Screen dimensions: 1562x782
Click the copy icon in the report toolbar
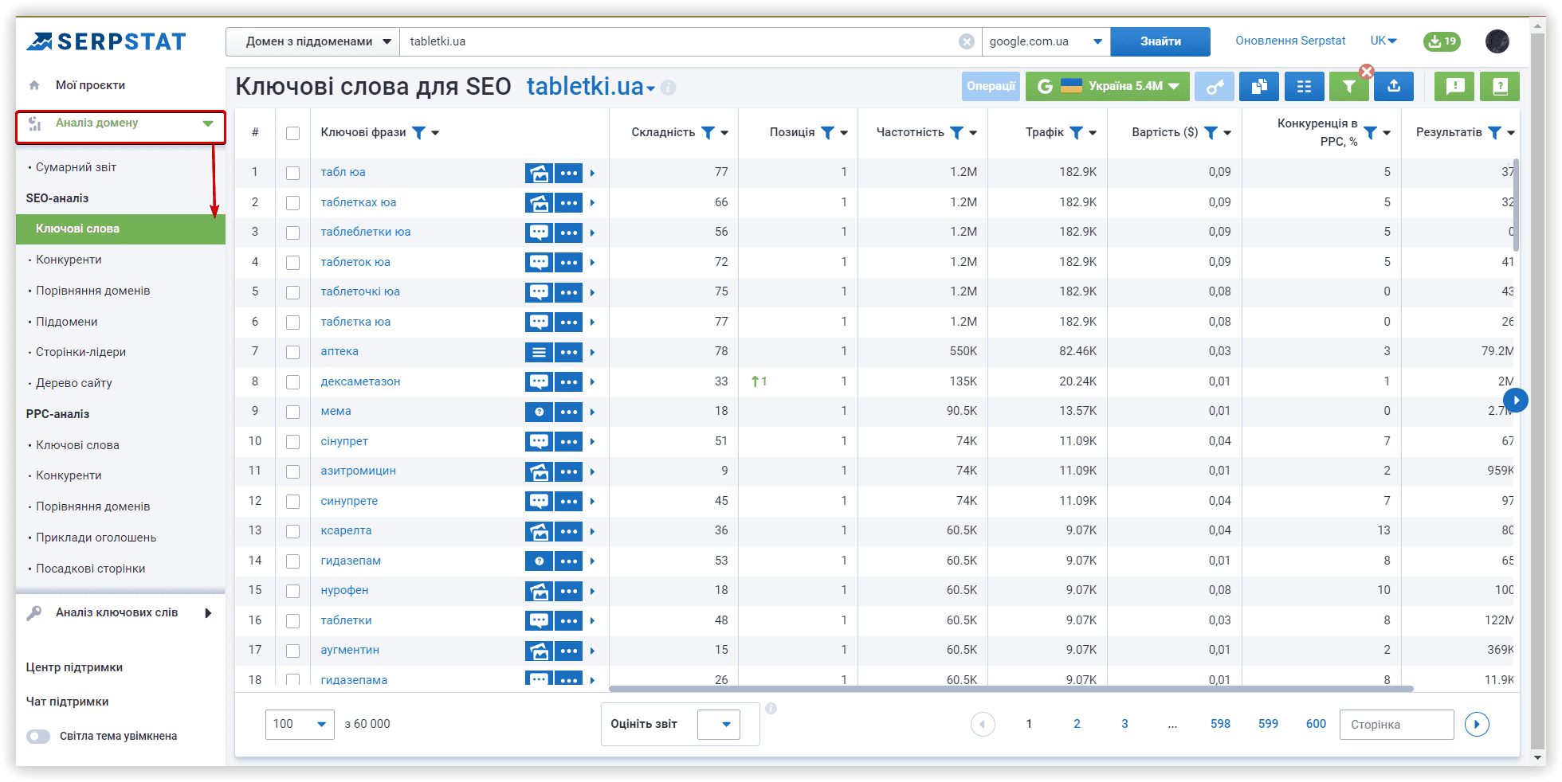coord(1259,86)
